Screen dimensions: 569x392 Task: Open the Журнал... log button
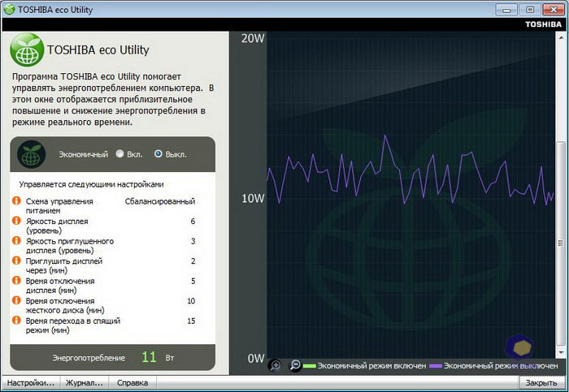(85, 382)
